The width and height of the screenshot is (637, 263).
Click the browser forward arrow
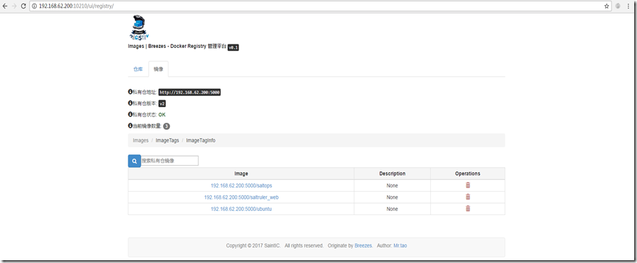tap(14, 6)
